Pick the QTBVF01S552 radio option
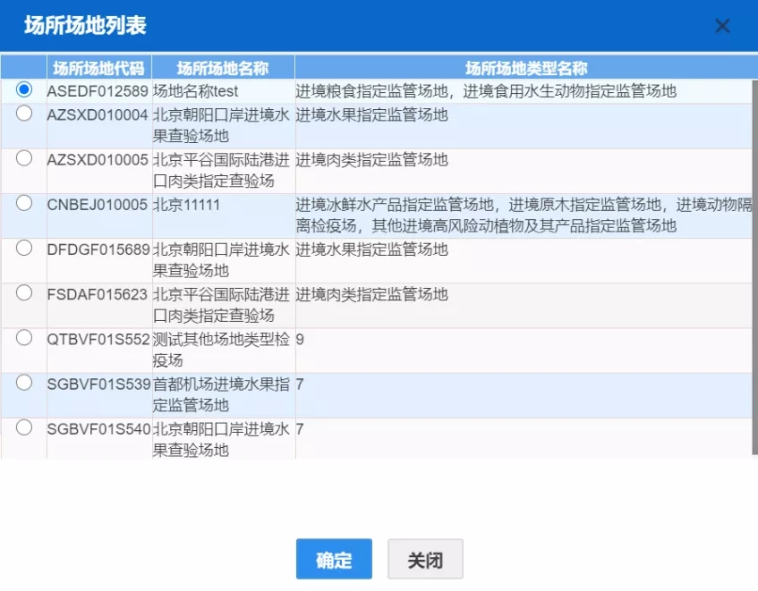This screenshot has width=758, height=591. 23,337
